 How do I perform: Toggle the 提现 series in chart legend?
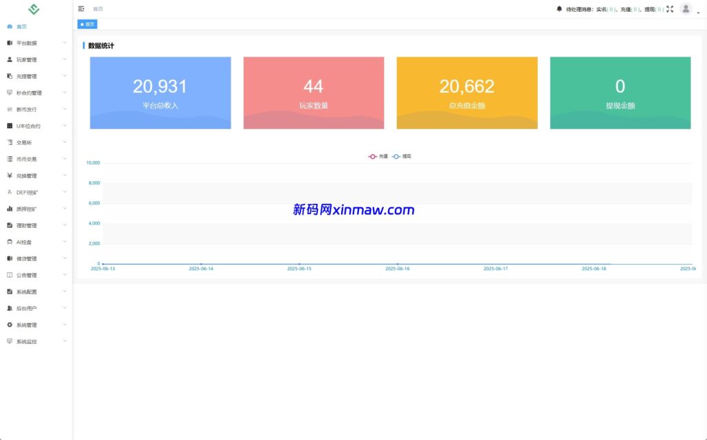(x=402, y=157)
